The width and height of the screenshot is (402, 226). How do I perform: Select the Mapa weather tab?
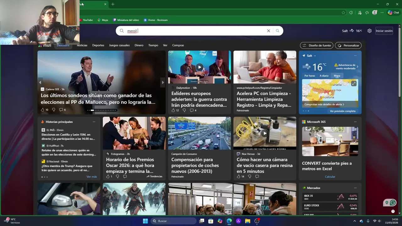(337, 76)
